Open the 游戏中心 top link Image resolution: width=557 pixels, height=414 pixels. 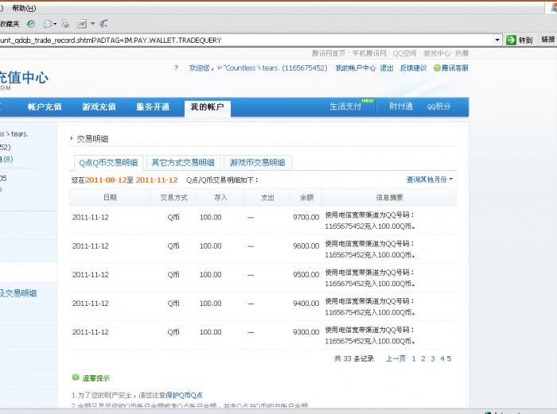437,53
